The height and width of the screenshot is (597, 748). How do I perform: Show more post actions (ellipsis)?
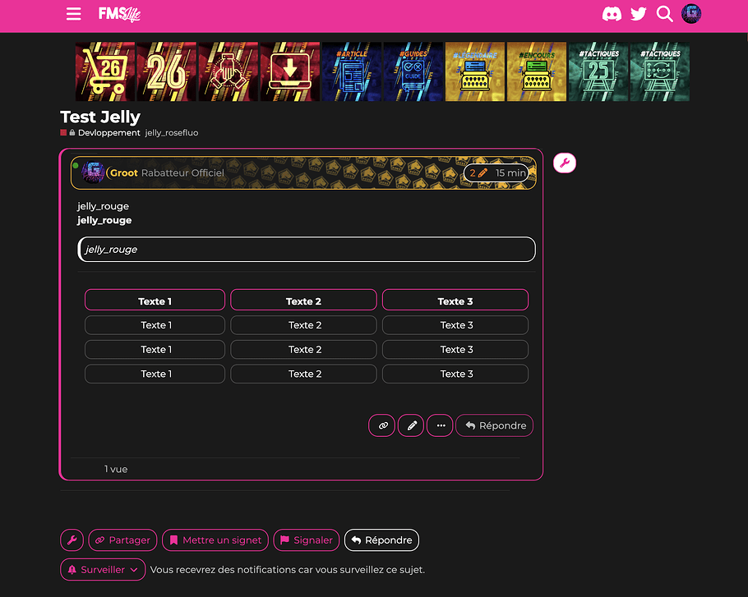click(x=440, y=425)
